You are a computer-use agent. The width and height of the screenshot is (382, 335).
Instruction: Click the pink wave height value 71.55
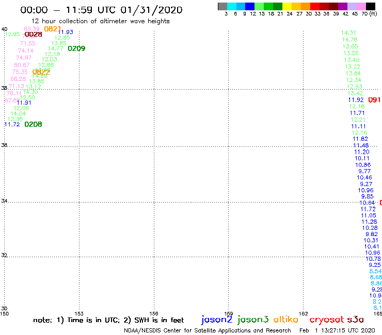27,43
